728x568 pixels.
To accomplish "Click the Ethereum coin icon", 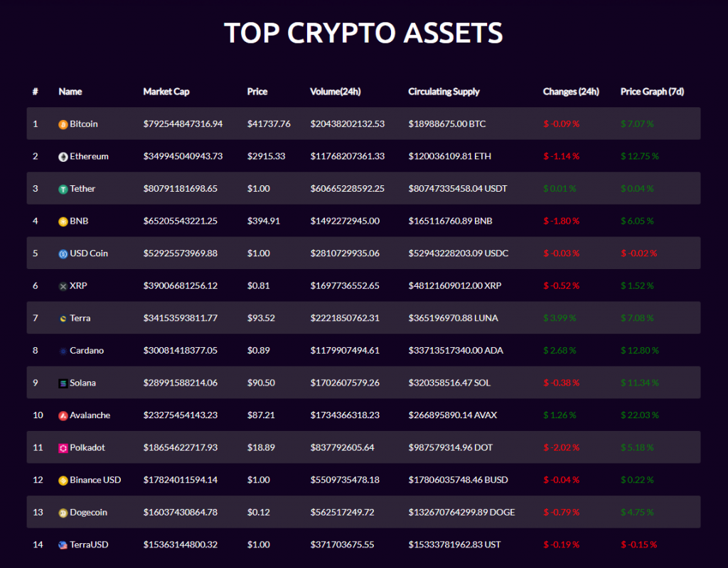I will (63, 156).
